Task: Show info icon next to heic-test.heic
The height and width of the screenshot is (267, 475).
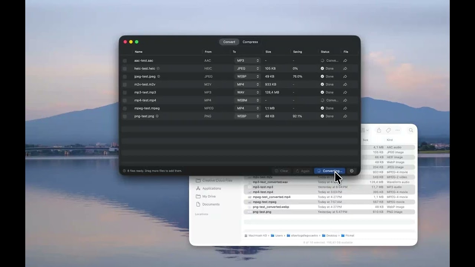Action: click(x=158, y=68)
